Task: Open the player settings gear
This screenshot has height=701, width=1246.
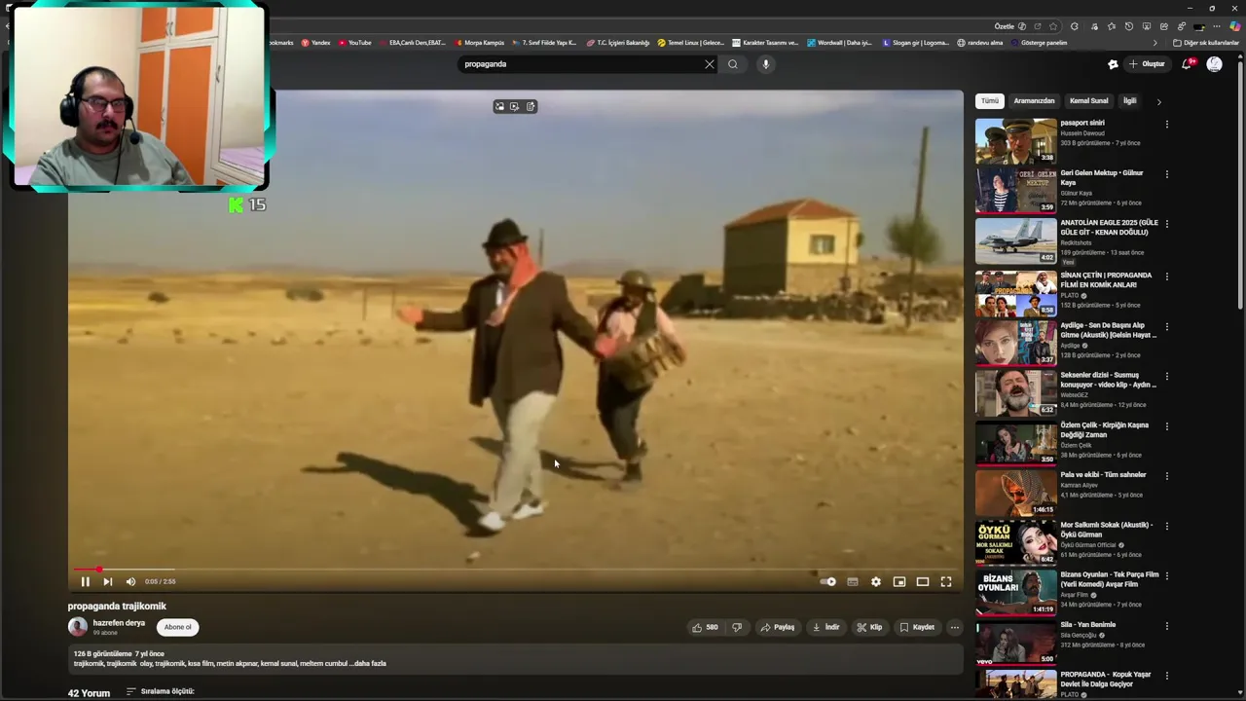Action: (875, 581)
